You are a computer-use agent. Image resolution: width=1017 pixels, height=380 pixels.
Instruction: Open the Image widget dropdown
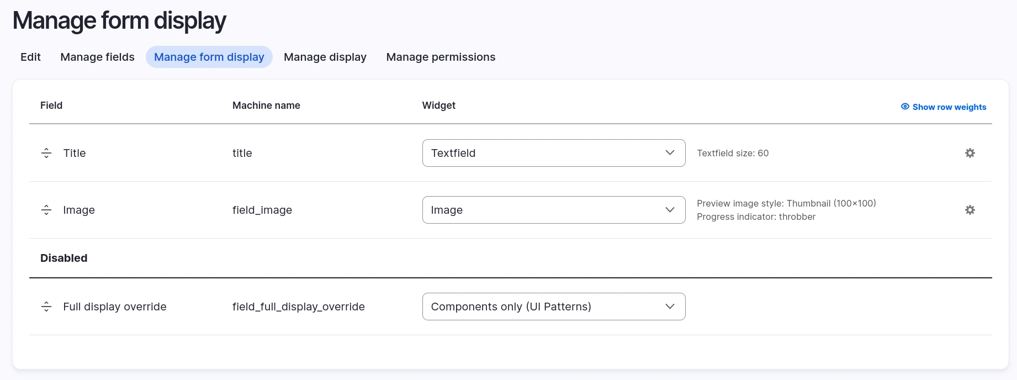click(553, 210)
